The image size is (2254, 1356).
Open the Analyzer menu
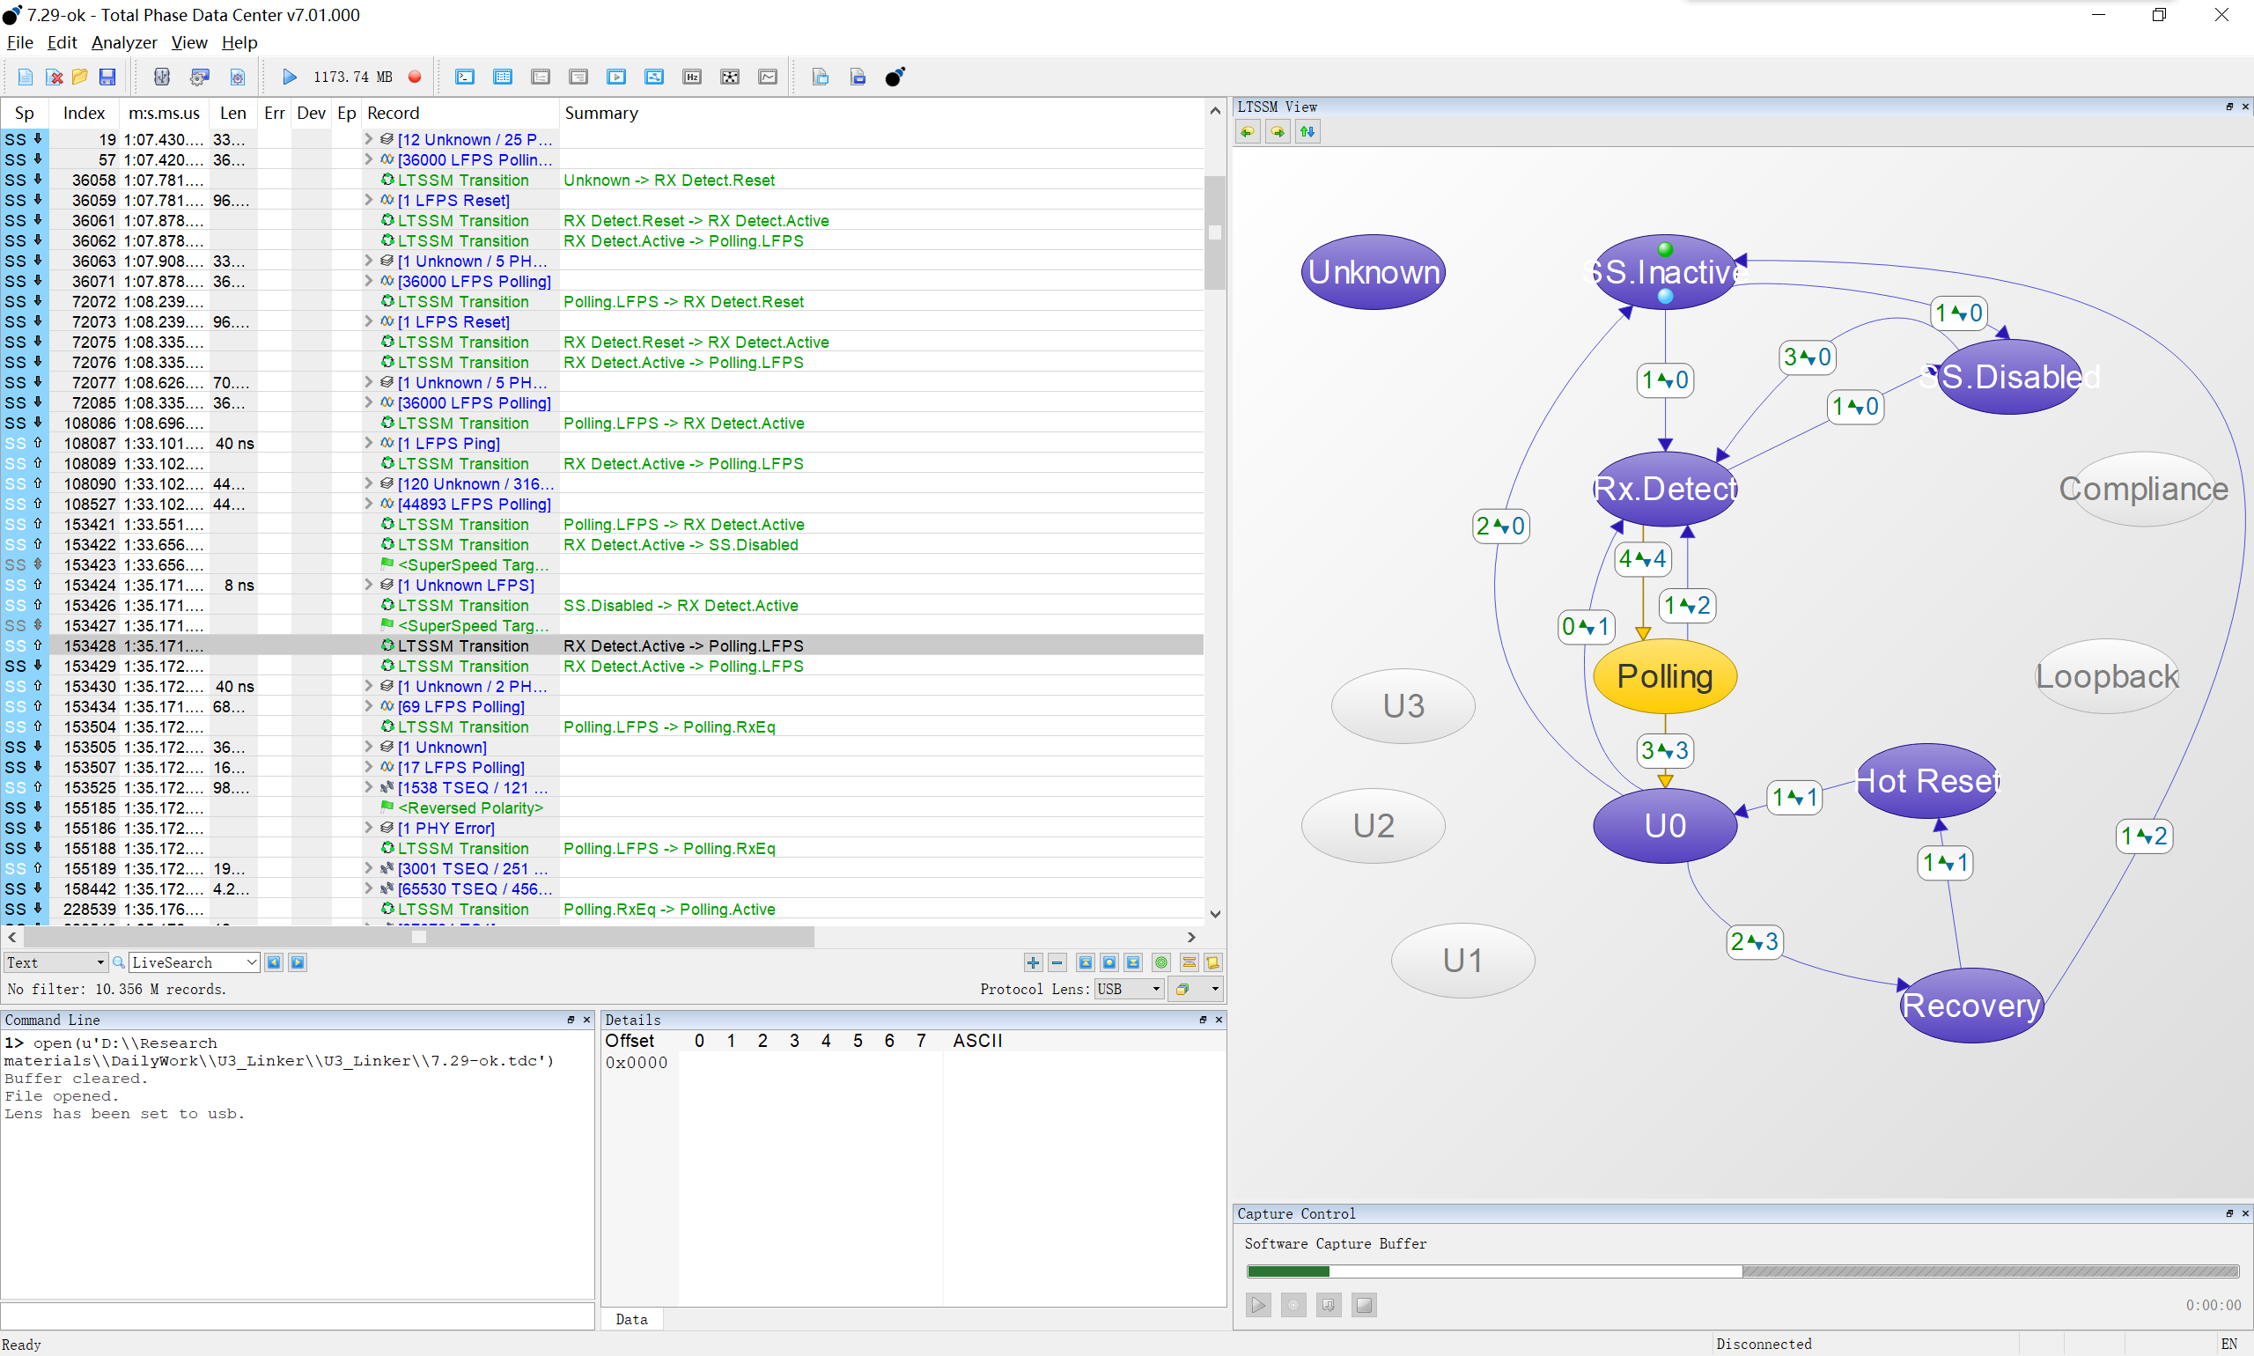(124, 42)
